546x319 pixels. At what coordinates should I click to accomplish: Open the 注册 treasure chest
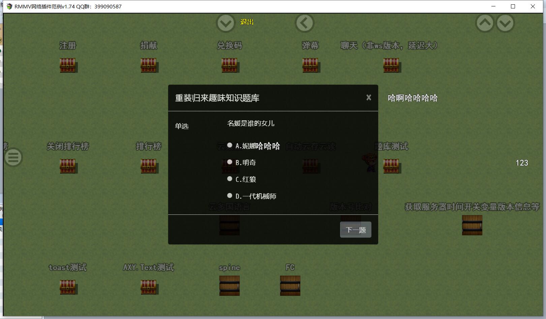[x=68, y=65]
